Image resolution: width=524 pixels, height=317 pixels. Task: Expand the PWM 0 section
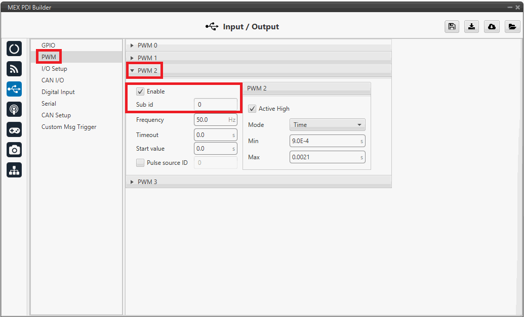[147, 46]
